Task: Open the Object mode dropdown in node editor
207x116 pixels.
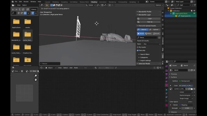Action: pos(51,68)
